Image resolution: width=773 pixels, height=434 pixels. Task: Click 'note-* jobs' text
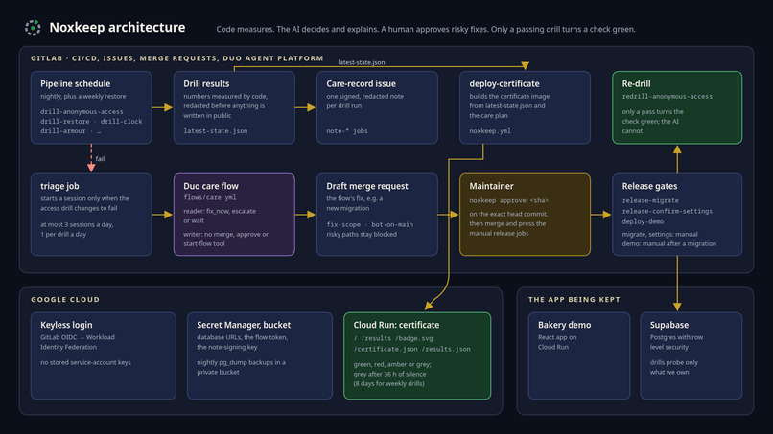click(347, 131)
